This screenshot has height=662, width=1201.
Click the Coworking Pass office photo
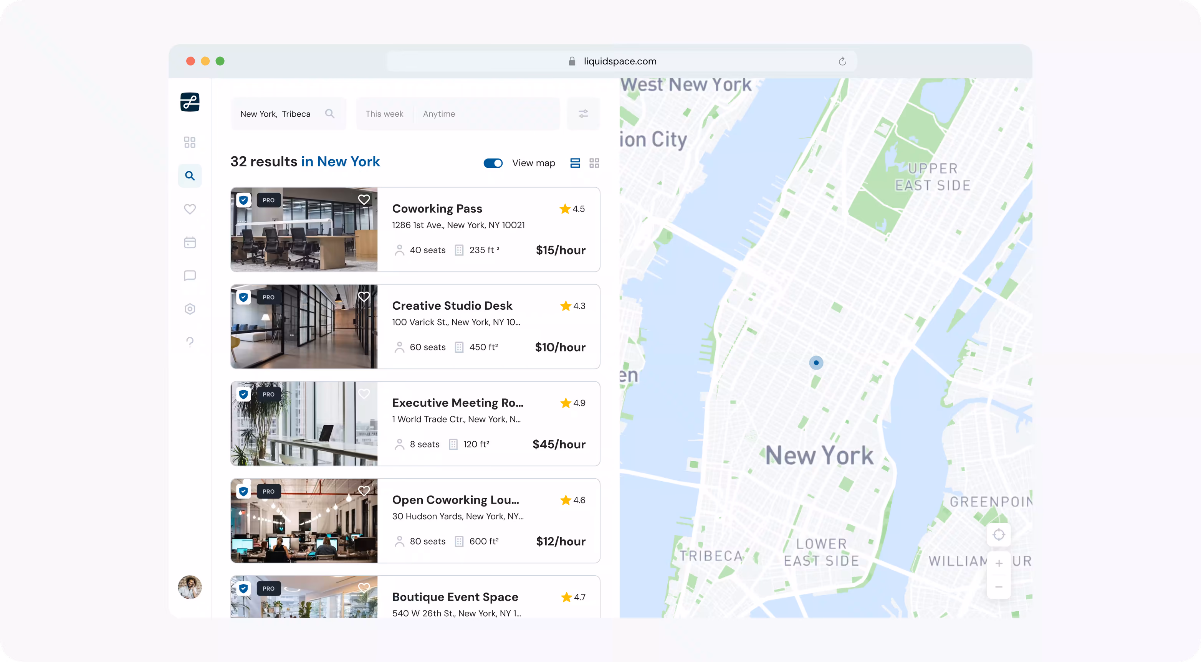coord(304,229)
